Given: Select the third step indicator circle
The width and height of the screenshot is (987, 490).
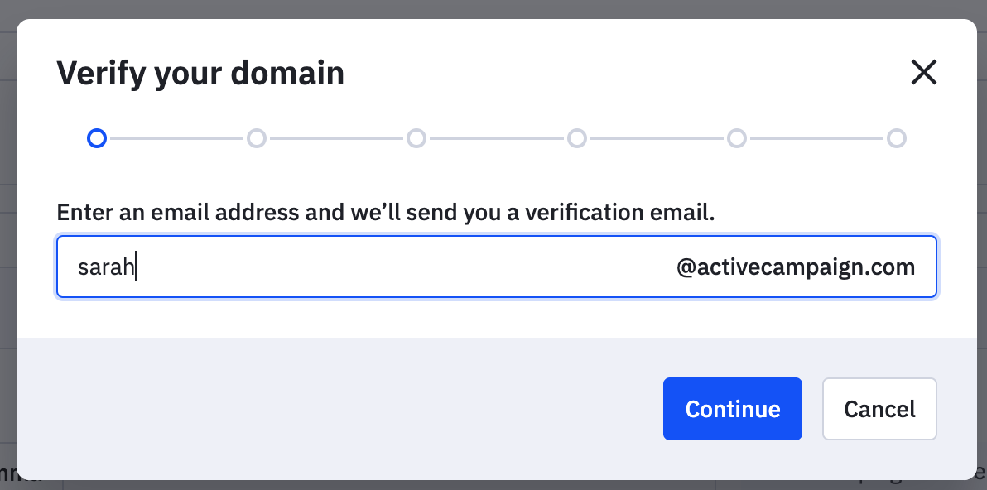Looking at the screenshot, I should tap(416, 138).
